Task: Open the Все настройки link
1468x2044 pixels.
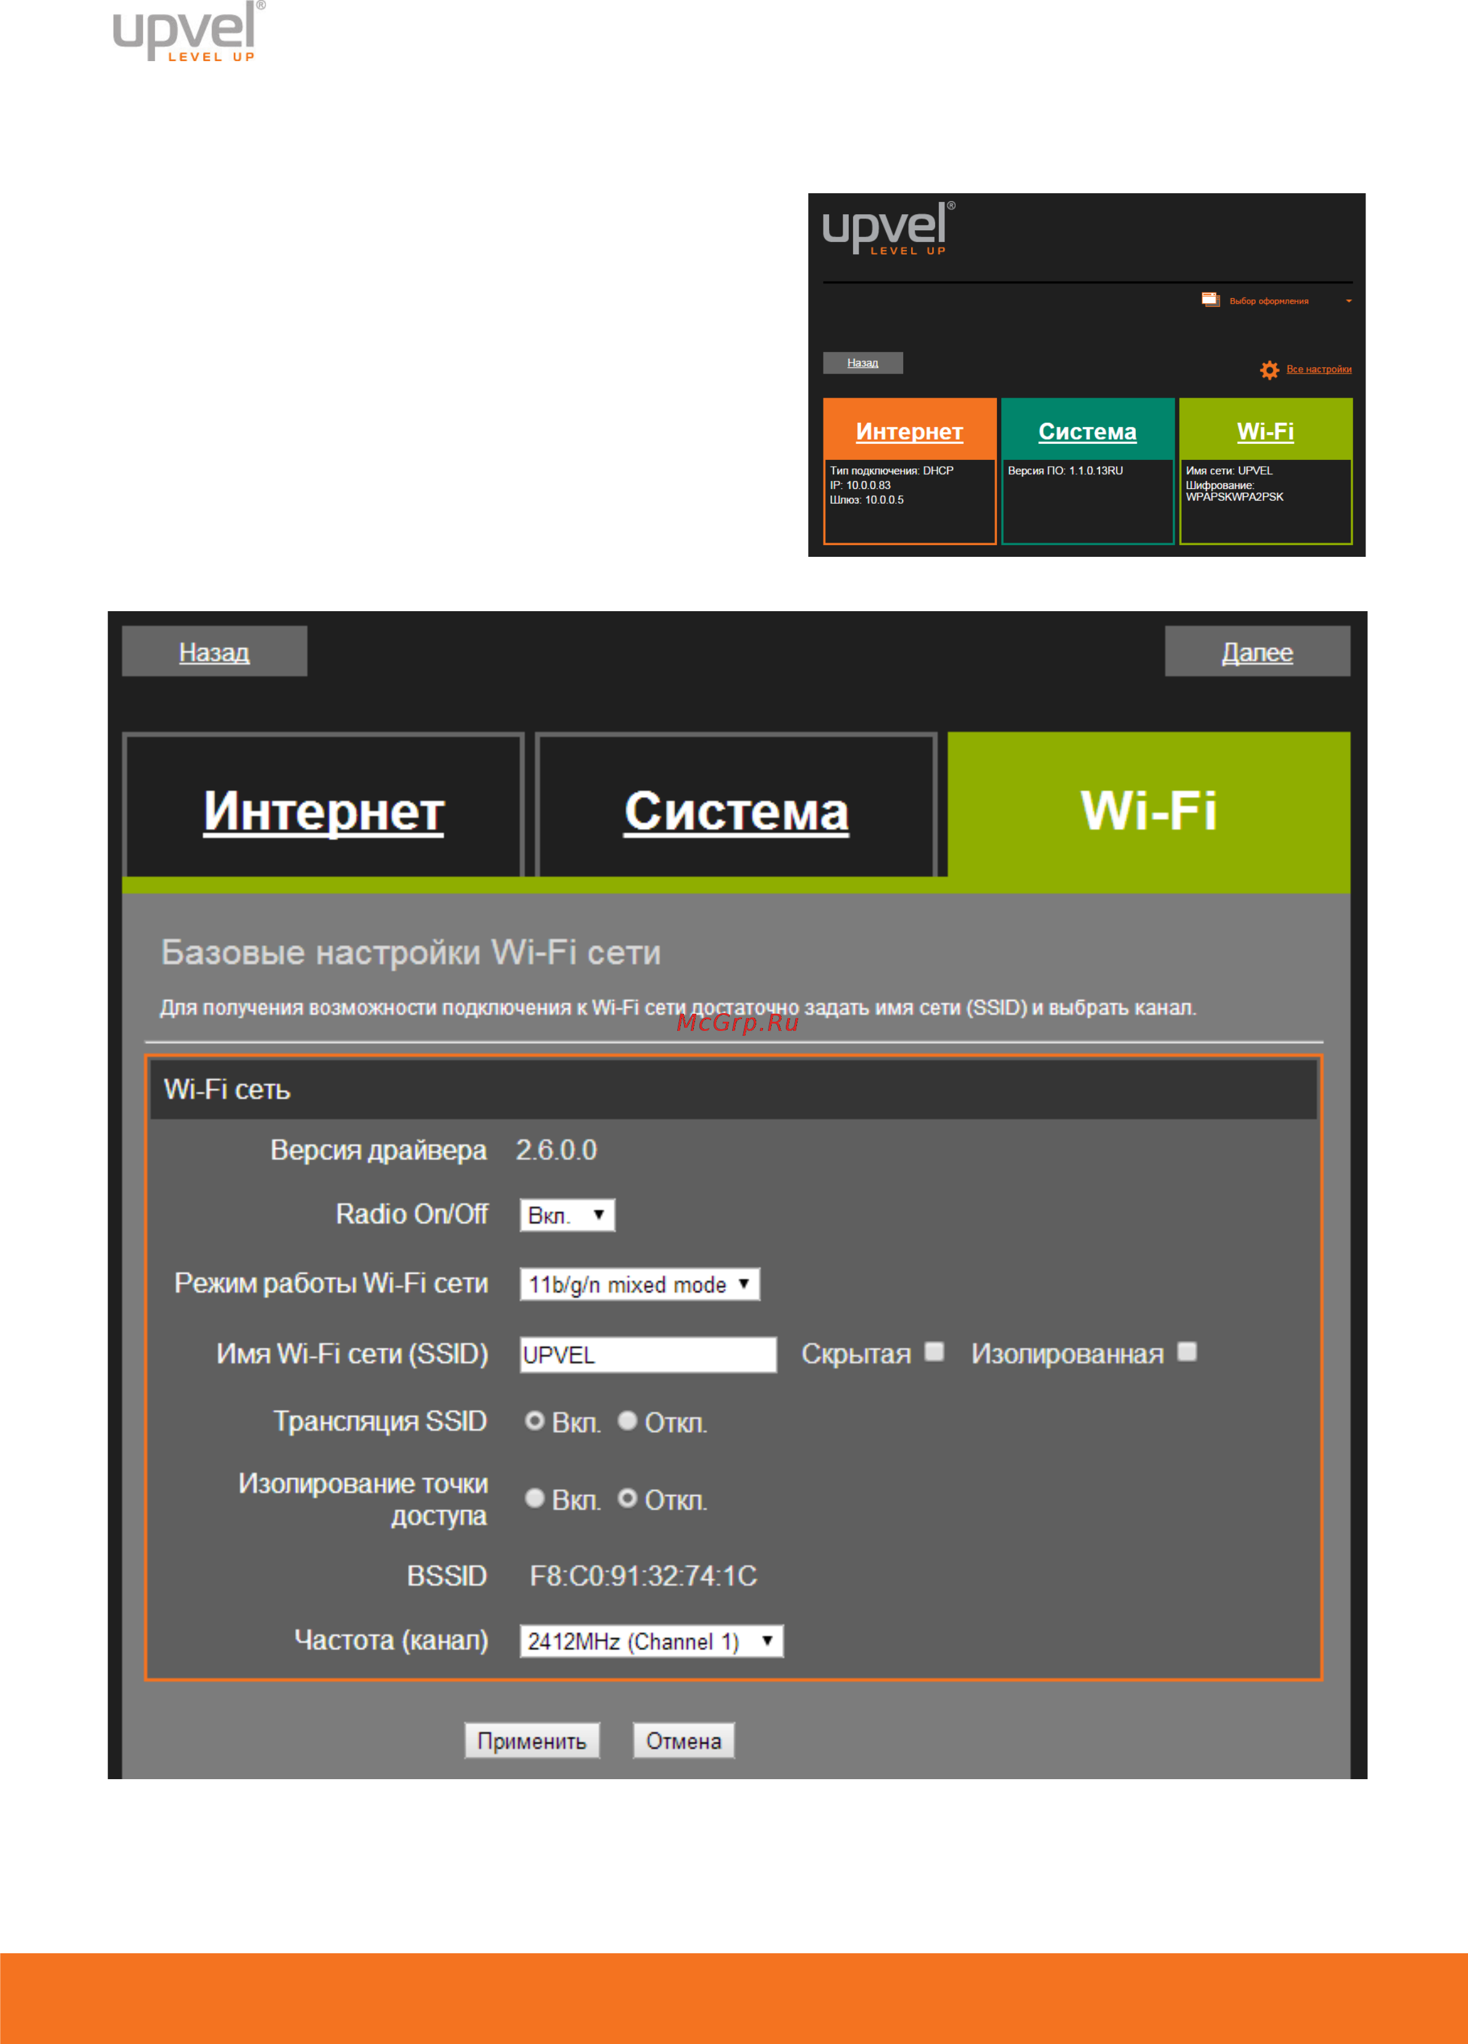Action: pos(1319,370)
